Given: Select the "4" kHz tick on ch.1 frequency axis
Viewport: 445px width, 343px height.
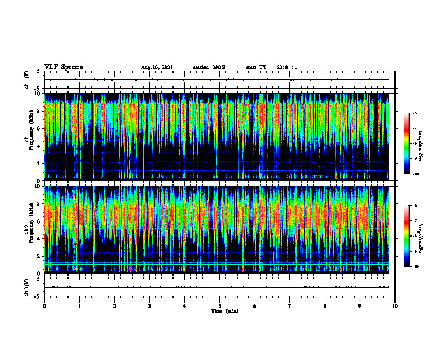Looking at the screenshot, I should 39,146.
